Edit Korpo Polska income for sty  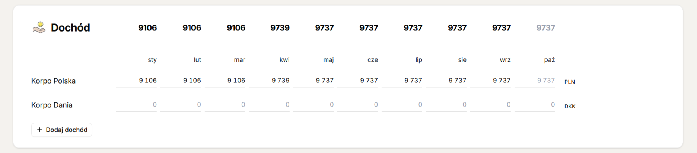[x=137, y=81]
